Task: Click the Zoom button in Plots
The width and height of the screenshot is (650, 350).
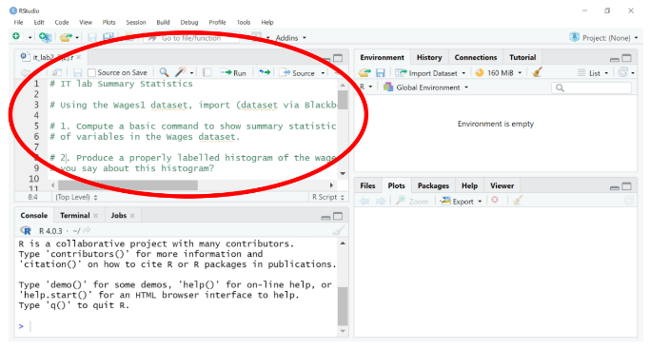Action: [412, 202]
